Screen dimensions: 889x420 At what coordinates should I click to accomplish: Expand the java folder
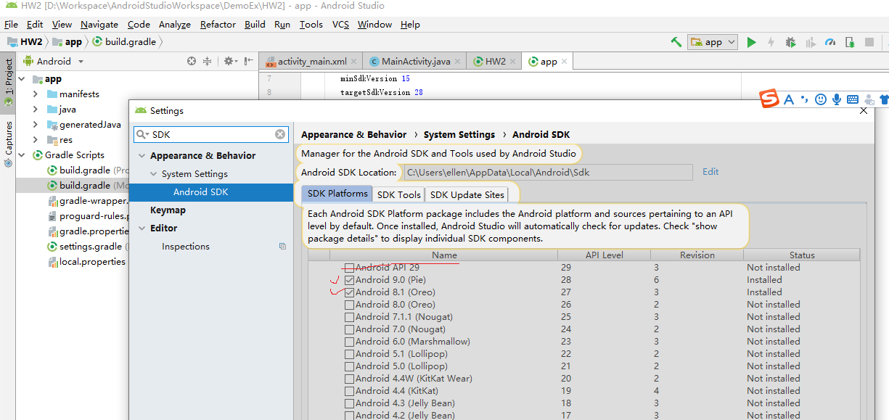pyautogui.click(x=36, y=110)
